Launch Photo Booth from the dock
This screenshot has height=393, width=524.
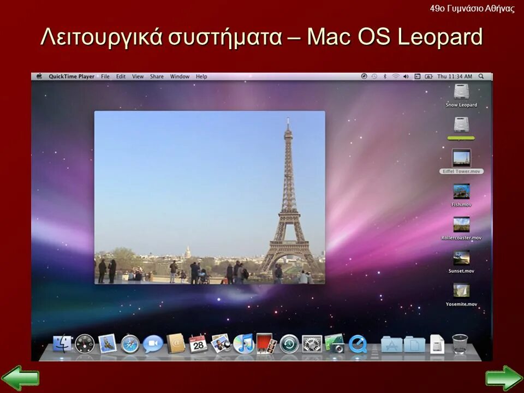coord(266,343)
